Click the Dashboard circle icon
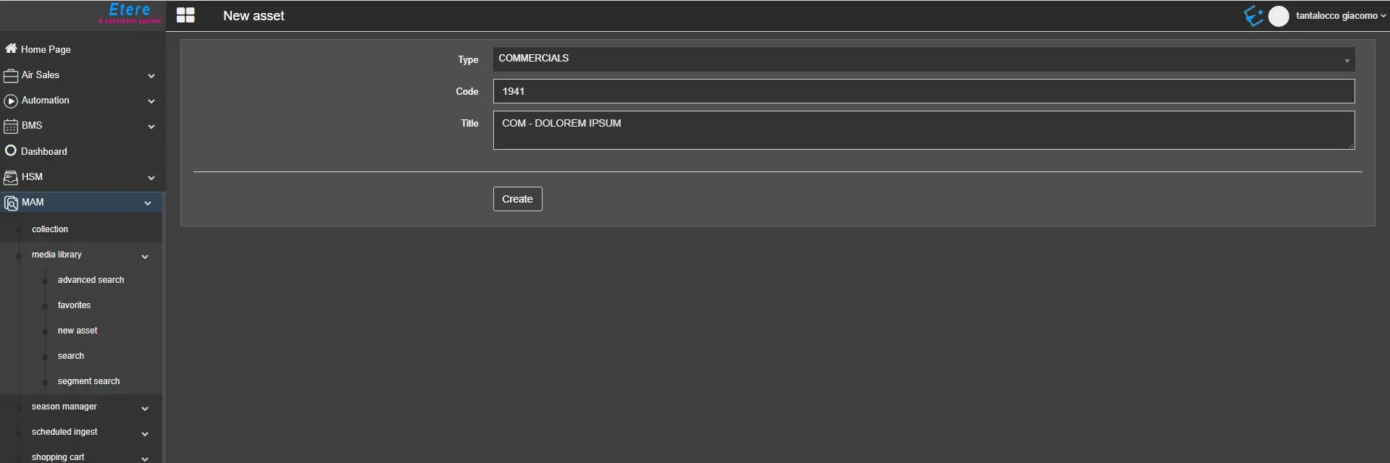 click(x=11, y=150)
